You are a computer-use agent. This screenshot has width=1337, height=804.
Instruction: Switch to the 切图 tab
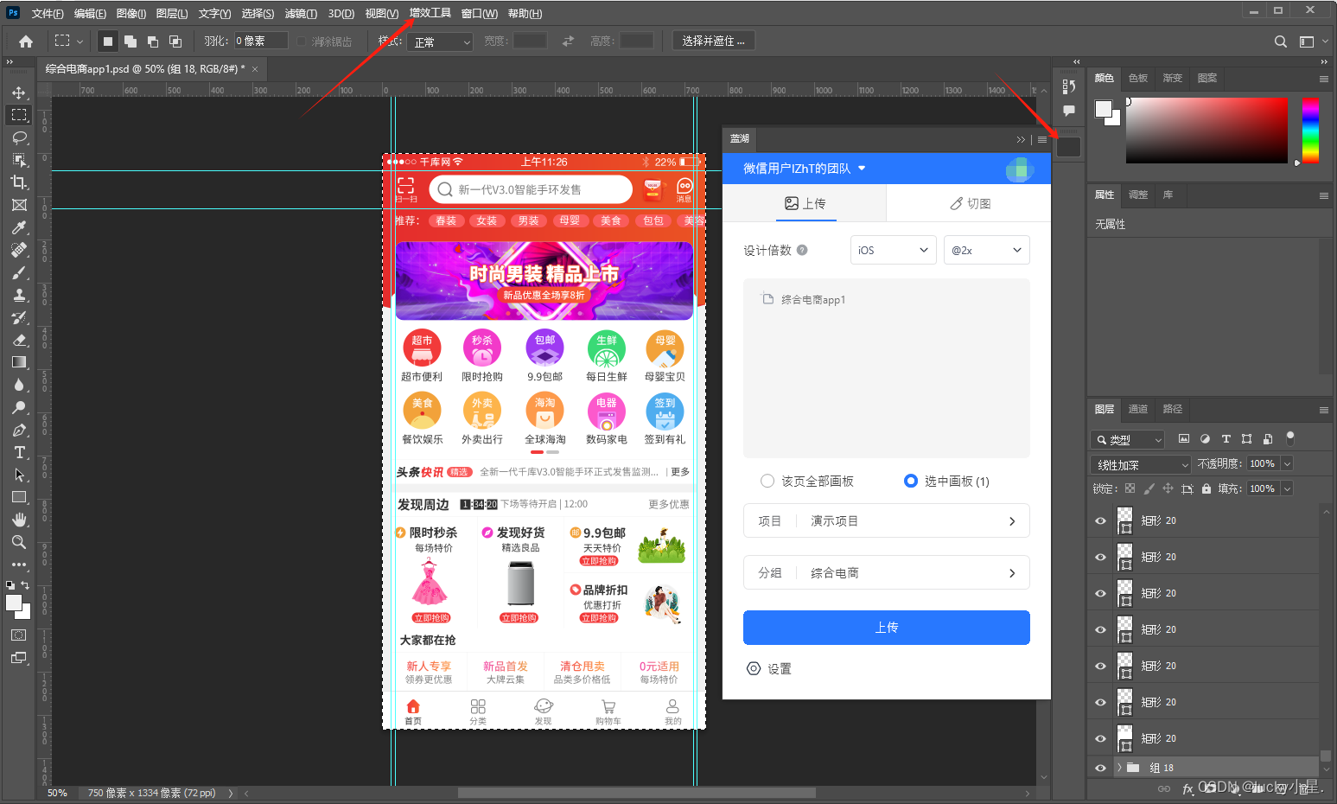pos(970,203)
